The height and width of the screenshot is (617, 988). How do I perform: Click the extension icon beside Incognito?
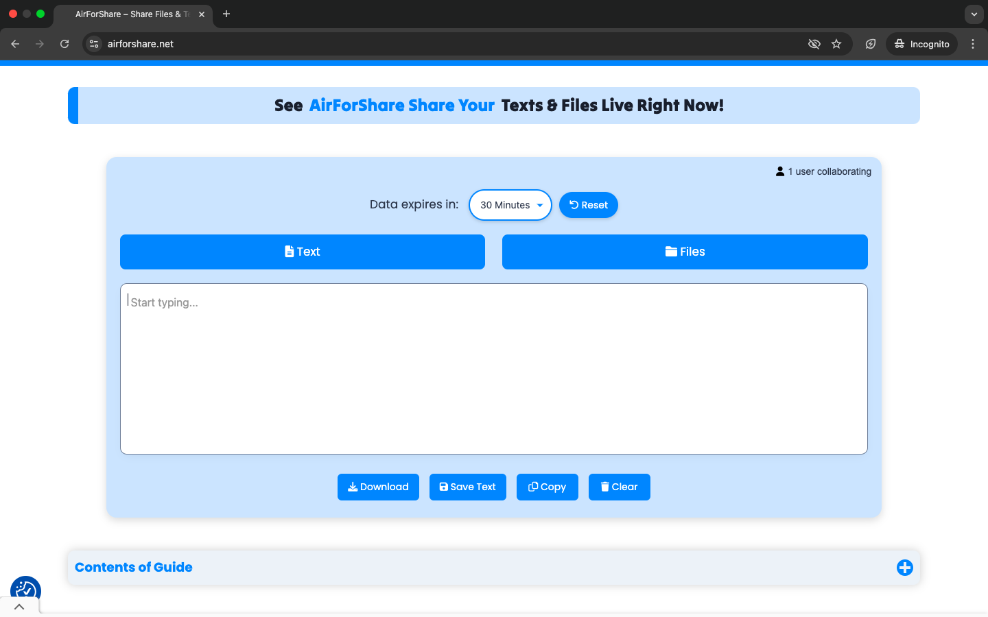(x=871, y=44)
